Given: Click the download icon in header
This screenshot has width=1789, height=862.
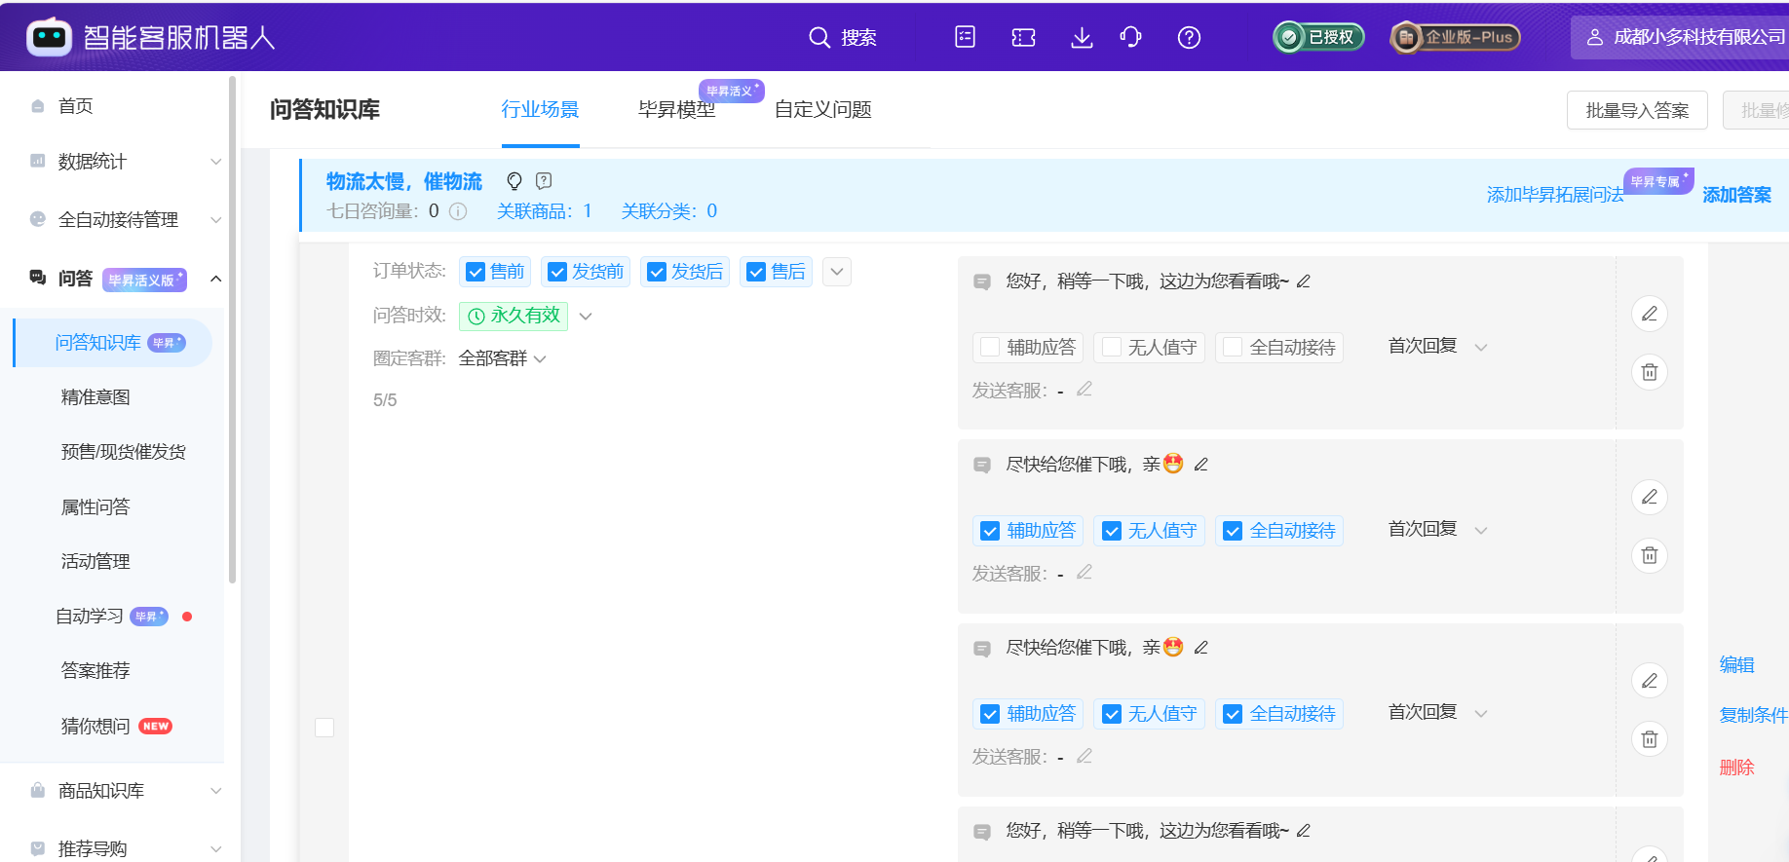Looking at the screenshot, I should click(x=1082, y=37).
